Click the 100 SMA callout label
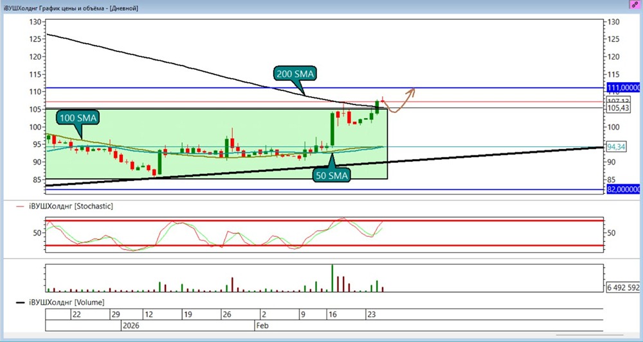643x342 pixels. pyautogui.click(x=78, y=118)
